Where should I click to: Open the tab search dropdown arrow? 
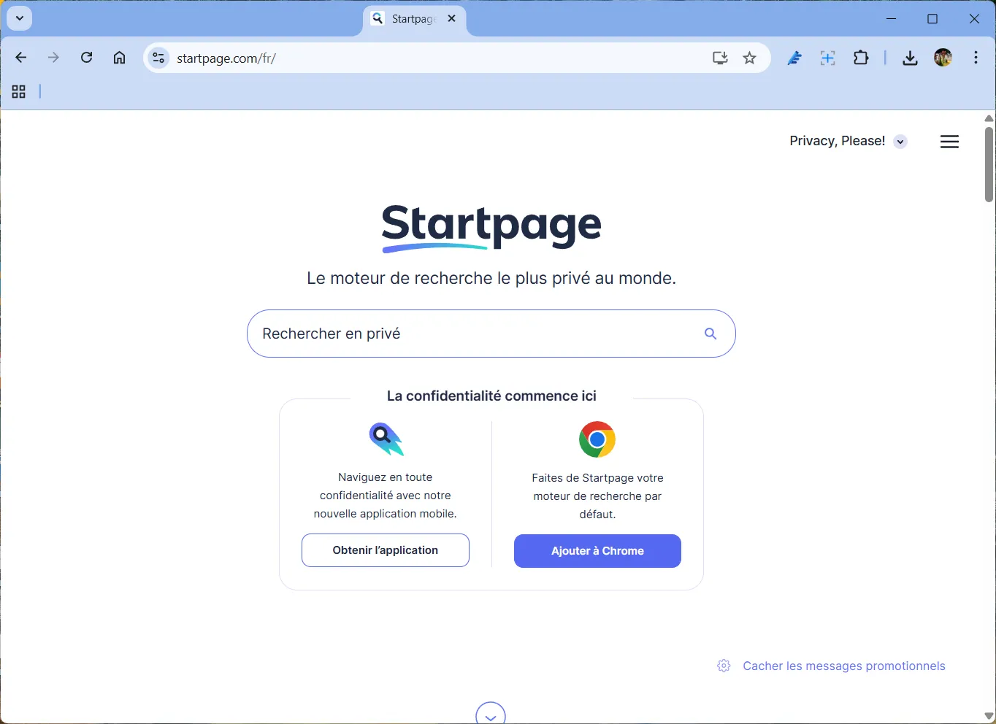coord(20,18)
